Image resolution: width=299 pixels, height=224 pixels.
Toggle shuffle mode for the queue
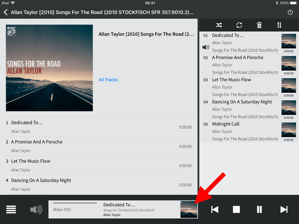pyautogui.click(x=219, y=25)
